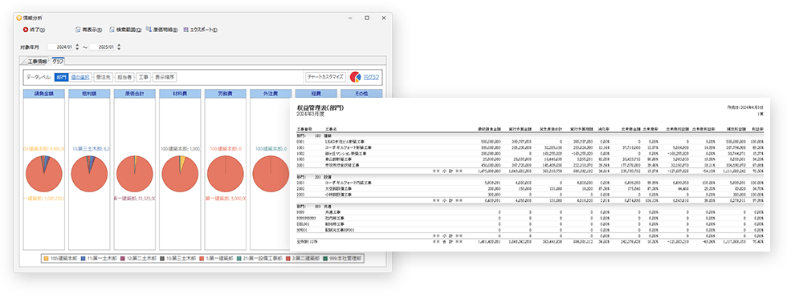Click the 工事番号 report column heading
Screen dimensions: 803x298
[304, 129]
